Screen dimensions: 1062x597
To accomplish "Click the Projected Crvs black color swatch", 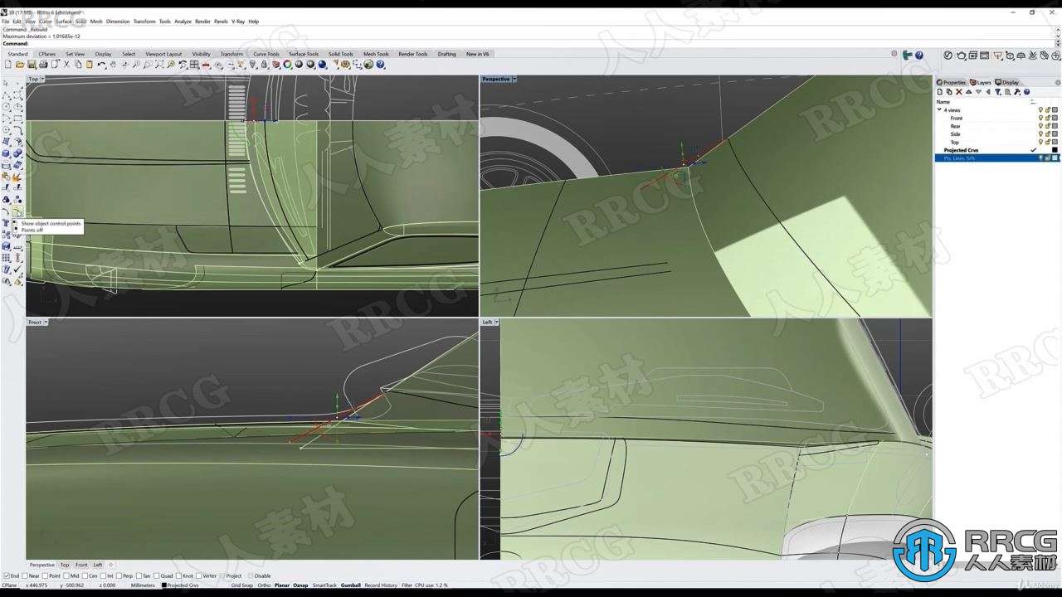I will tap(1055, 150).
